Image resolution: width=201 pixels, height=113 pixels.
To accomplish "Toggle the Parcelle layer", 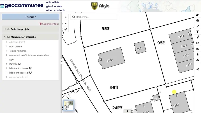I will [x=14, y=64].
